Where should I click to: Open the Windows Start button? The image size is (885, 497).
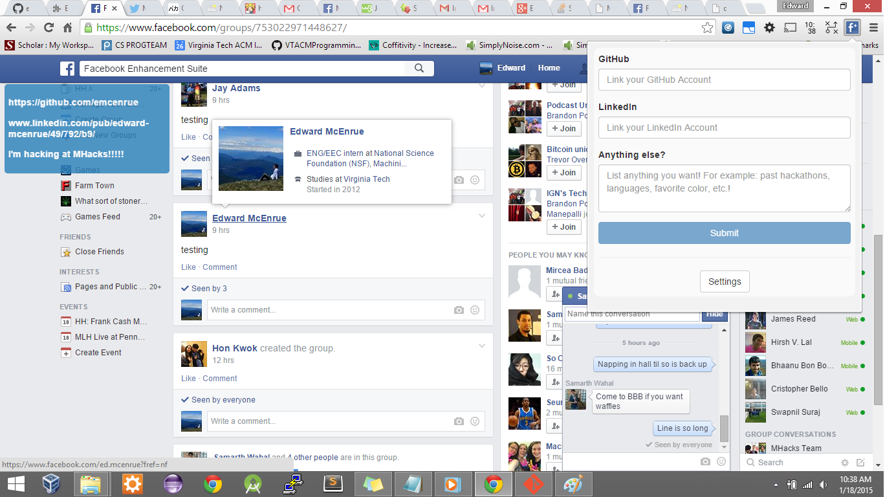point(16,483)
